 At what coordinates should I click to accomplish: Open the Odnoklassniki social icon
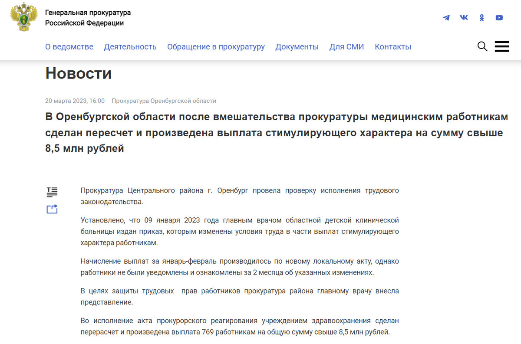481,17
